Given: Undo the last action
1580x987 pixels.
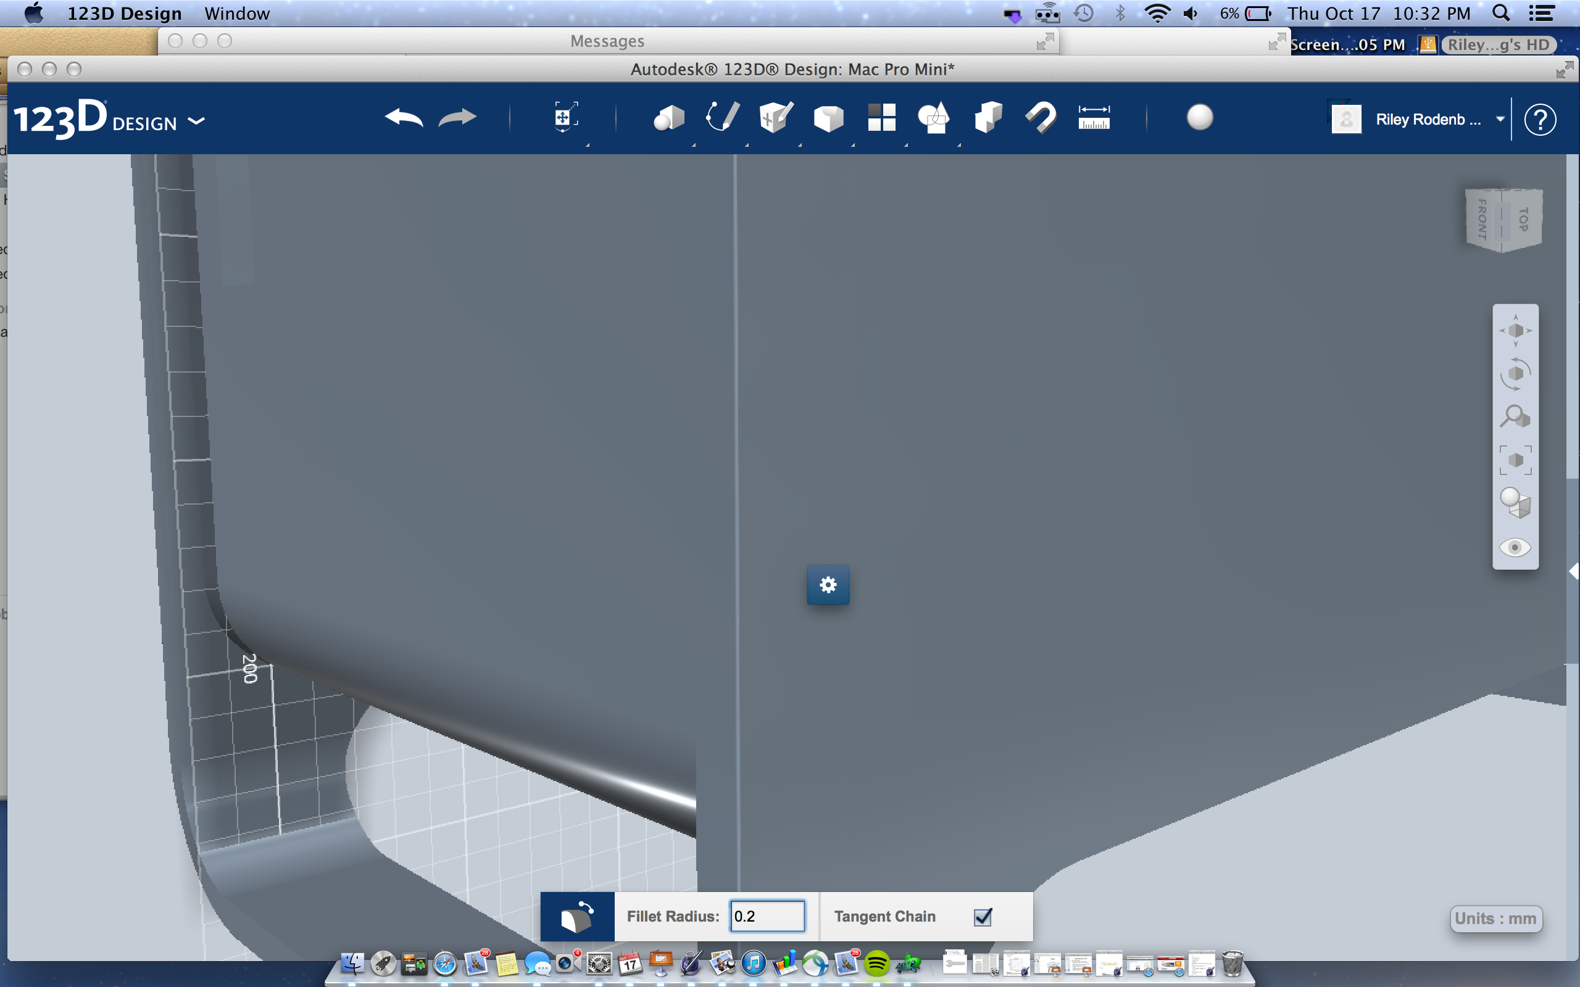Looking at the screenshot, I should point(404,117).
